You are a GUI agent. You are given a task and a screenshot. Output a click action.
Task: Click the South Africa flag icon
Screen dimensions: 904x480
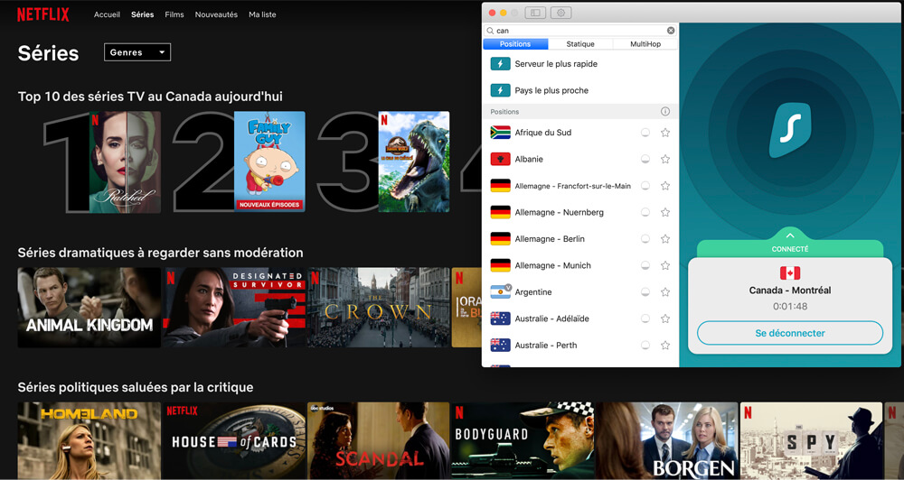(500, 133)
